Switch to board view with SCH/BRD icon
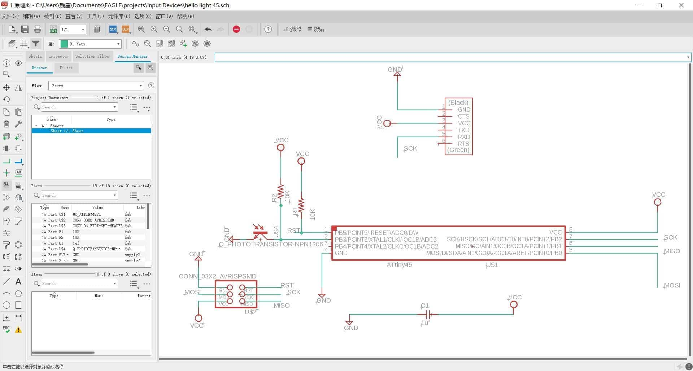693x371 pixels. click(x=53, y=30)
